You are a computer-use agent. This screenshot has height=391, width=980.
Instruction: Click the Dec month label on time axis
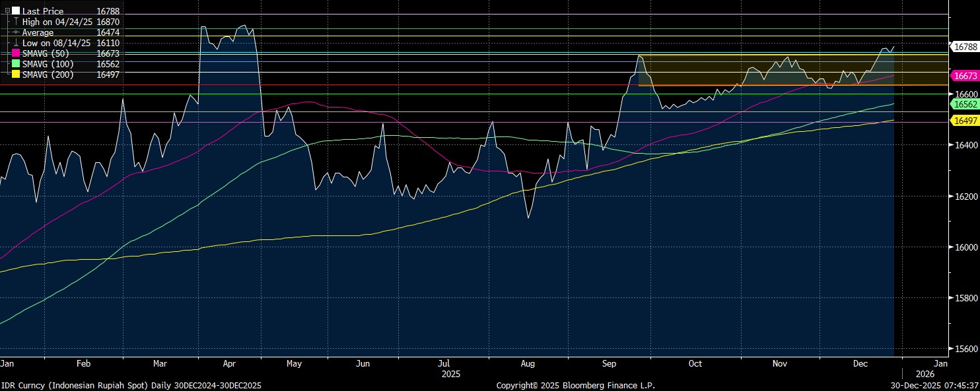pyautogui.click(x=860, y=363)
